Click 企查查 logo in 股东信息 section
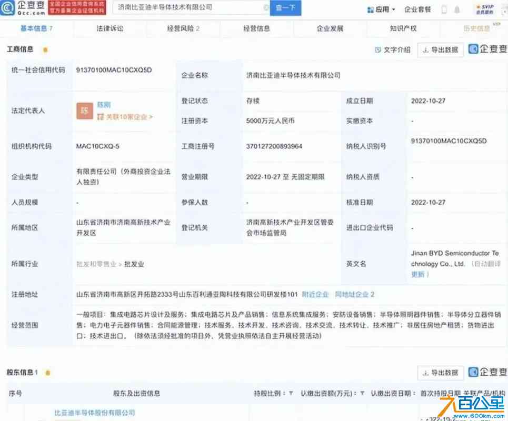508x421 pixels. 487,373
